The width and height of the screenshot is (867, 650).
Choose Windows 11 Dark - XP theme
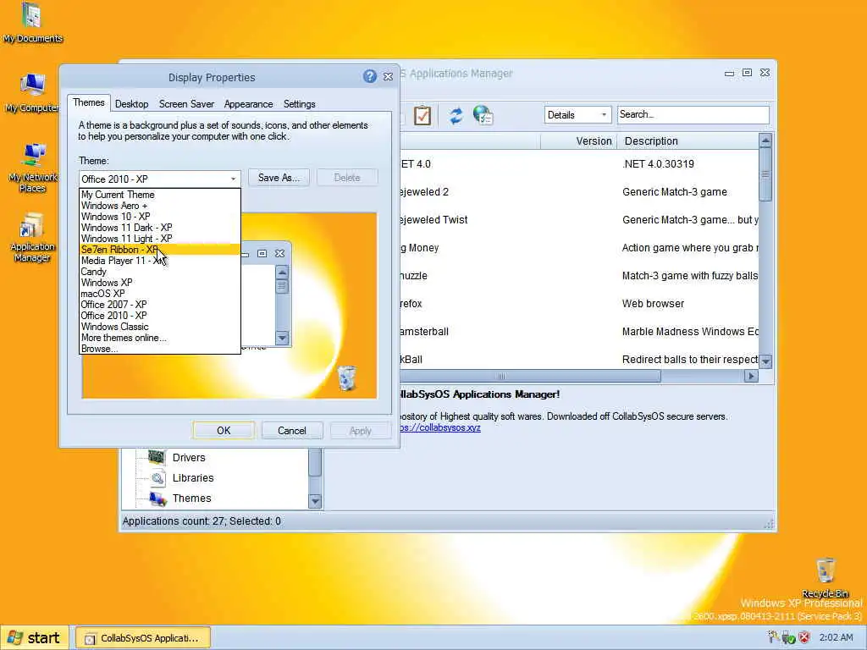click(160, 228)
